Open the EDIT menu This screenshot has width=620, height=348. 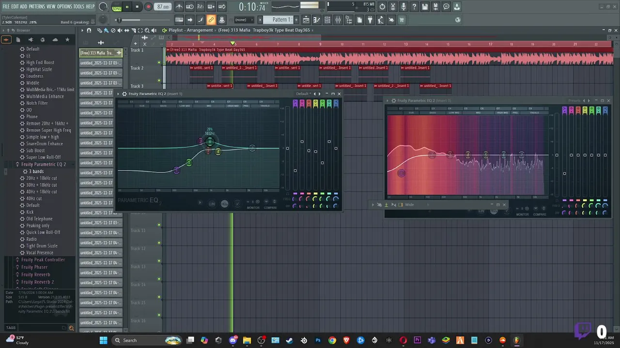point(15,7)
